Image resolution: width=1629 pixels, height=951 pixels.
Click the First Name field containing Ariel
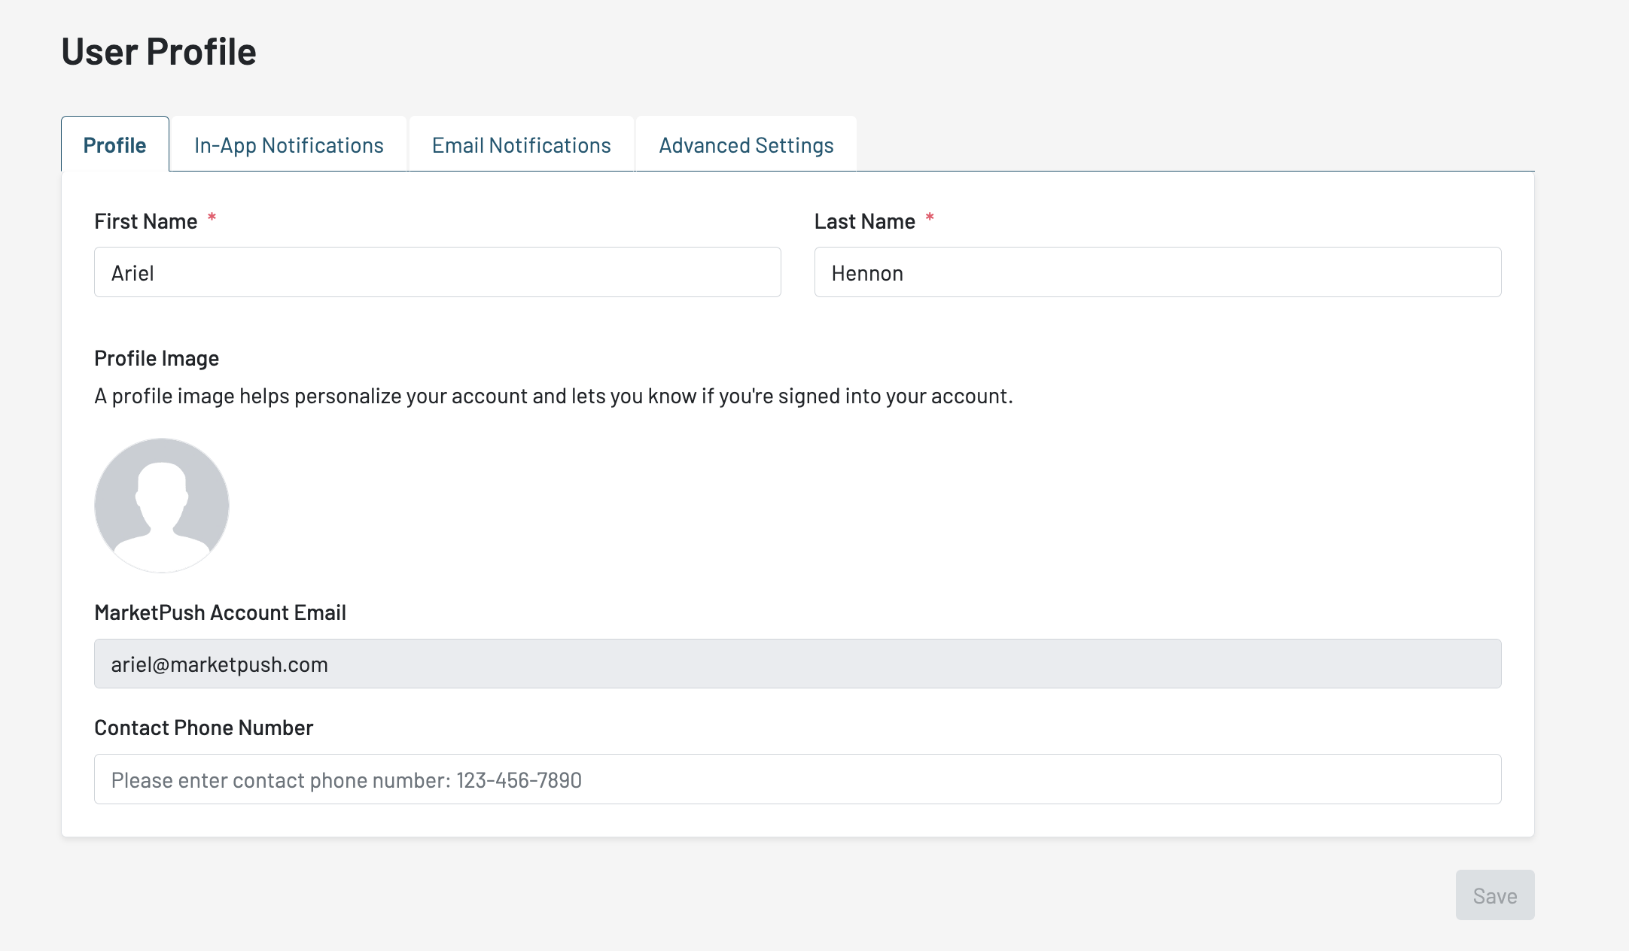click(437, 272)
